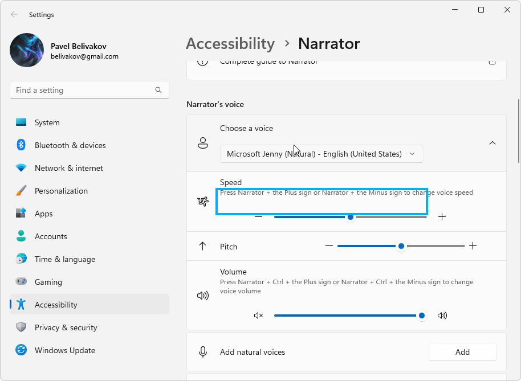Viewport: 521px width, 381px height.
Task: Collapse the Choose a voice section
Action: 492,143
